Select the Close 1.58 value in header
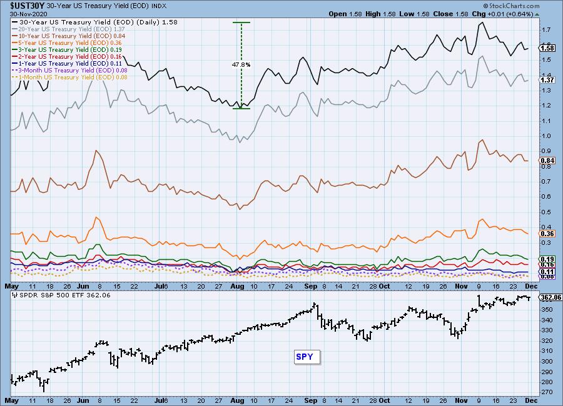Image resolution: width=563 pixels, height=406 pixels. [450, 14]
